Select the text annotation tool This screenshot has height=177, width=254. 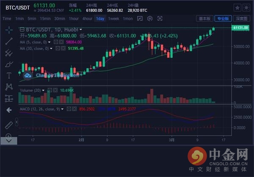(9, 75)
